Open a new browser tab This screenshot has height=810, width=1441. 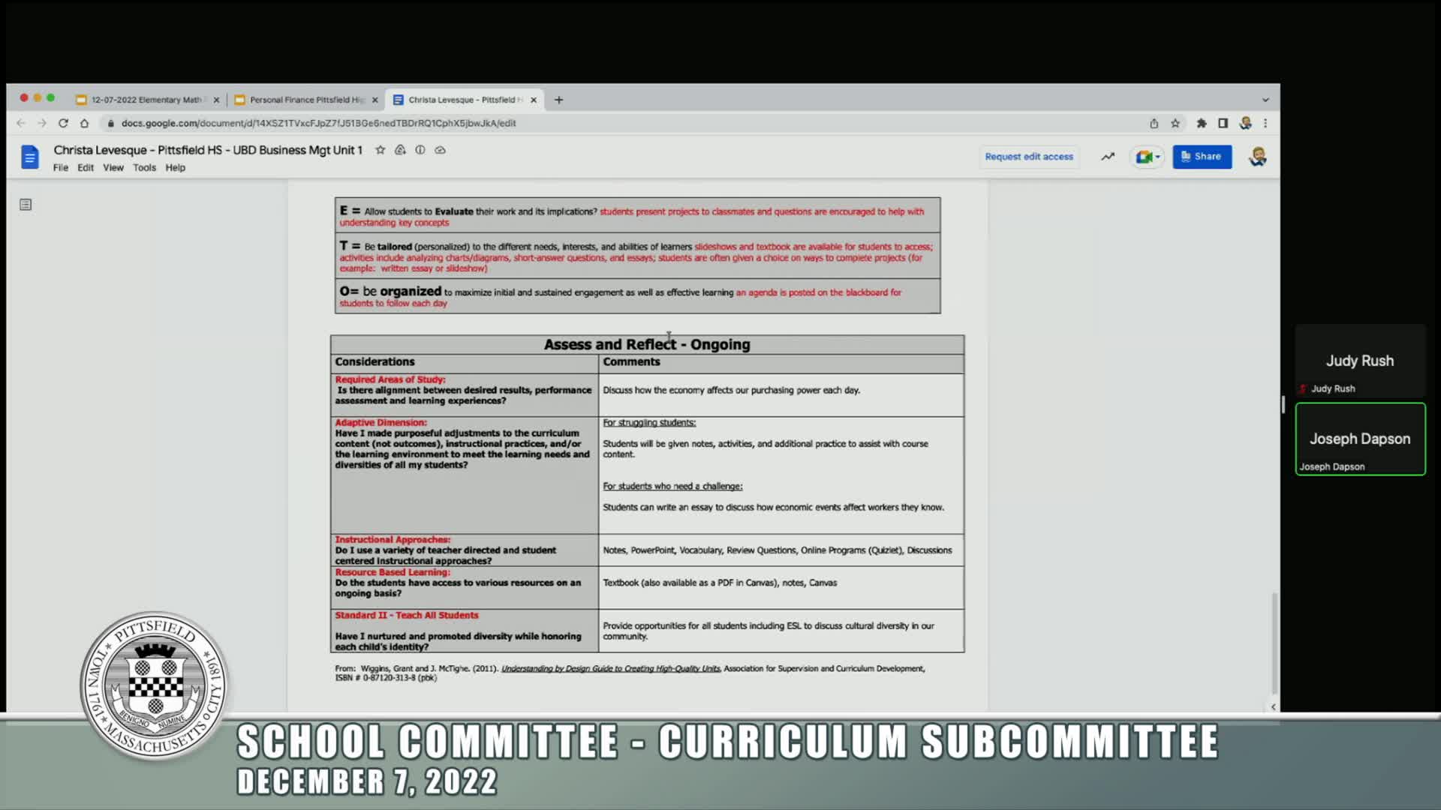tap(558, 100)
